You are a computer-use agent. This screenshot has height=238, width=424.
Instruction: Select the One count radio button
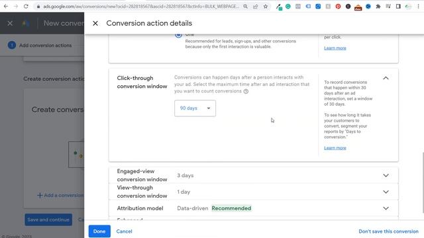(x=178, y=34)
